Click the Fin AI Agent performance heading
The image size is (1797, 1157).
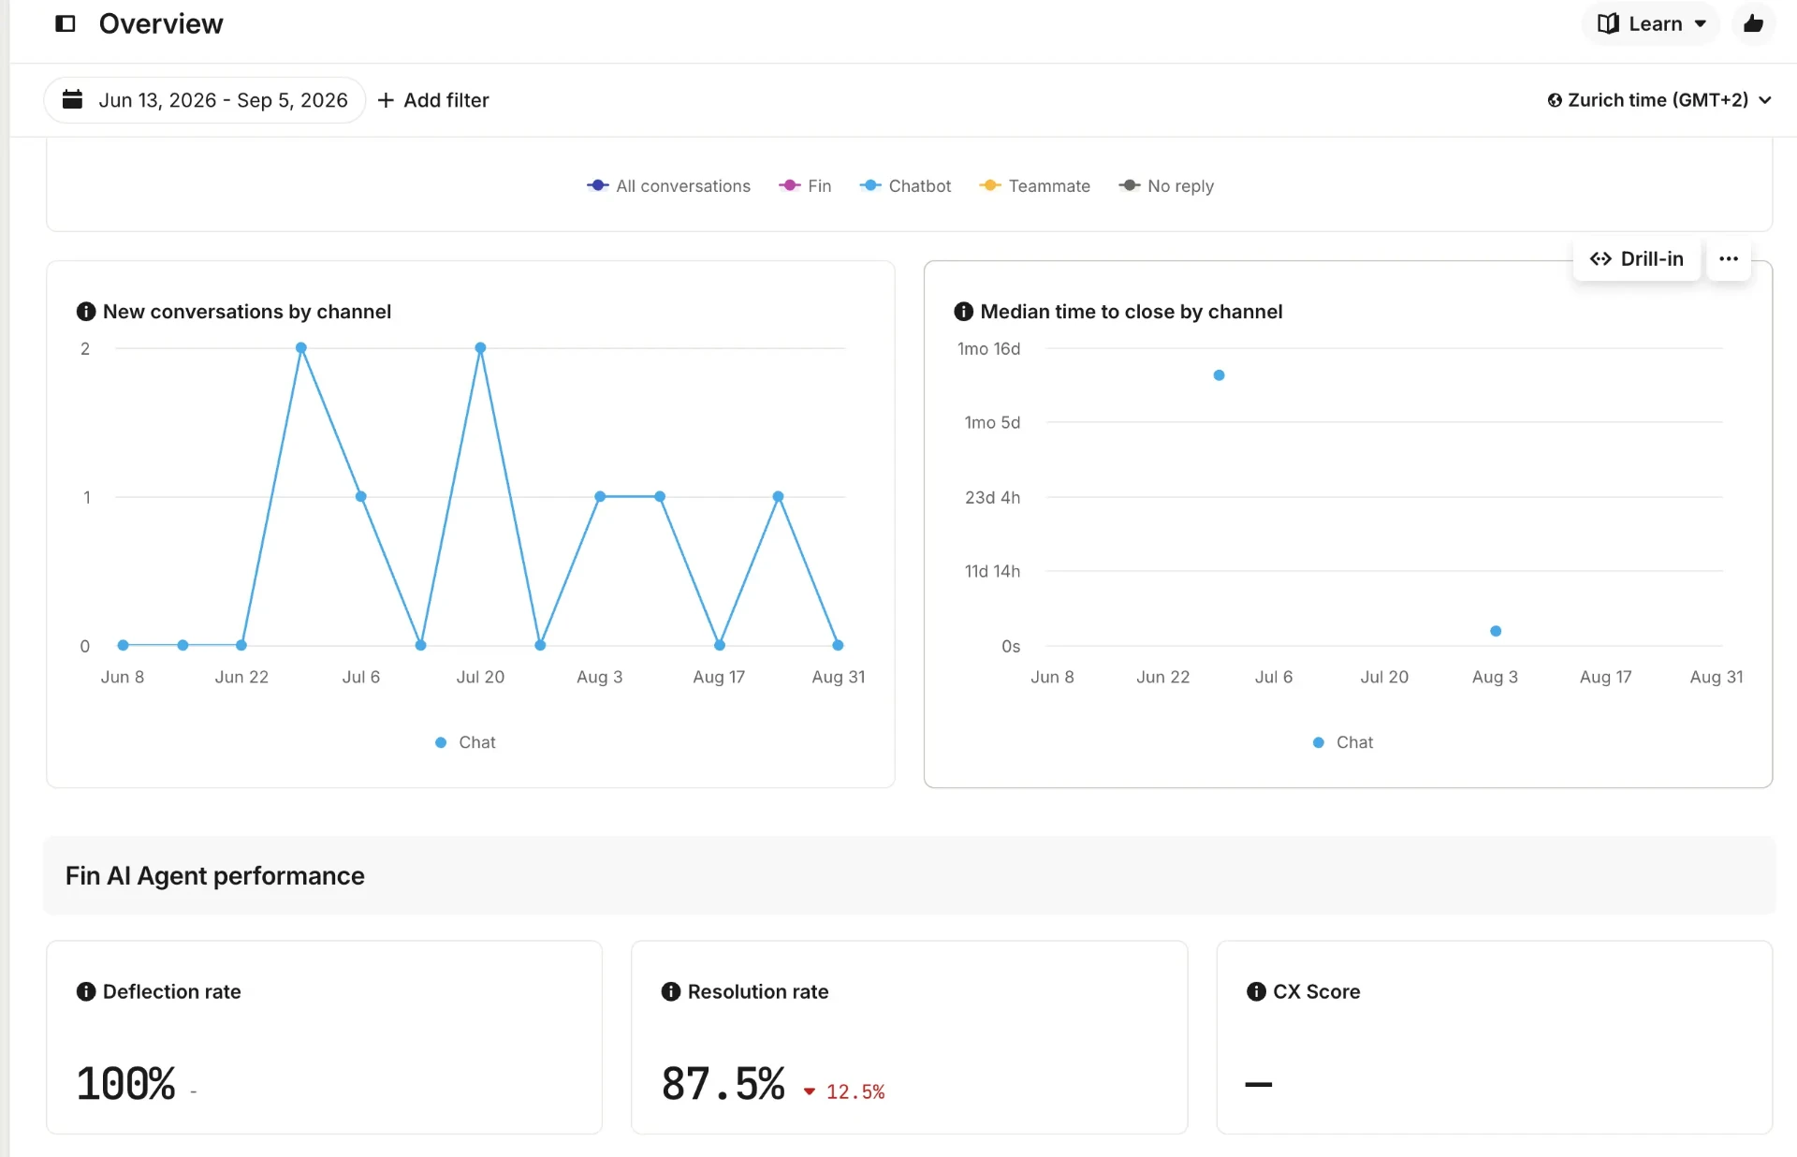coord(215,876)
